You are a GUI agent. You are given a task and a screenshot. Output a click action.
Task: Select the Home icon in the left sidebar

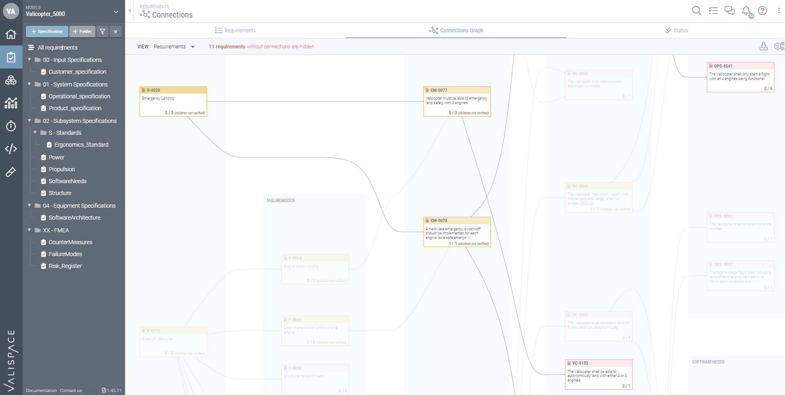pyautogui.click(x=11, y=34)
